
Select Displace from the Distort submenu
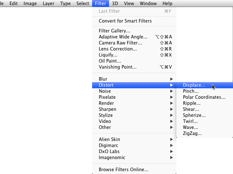pos(194,85)
